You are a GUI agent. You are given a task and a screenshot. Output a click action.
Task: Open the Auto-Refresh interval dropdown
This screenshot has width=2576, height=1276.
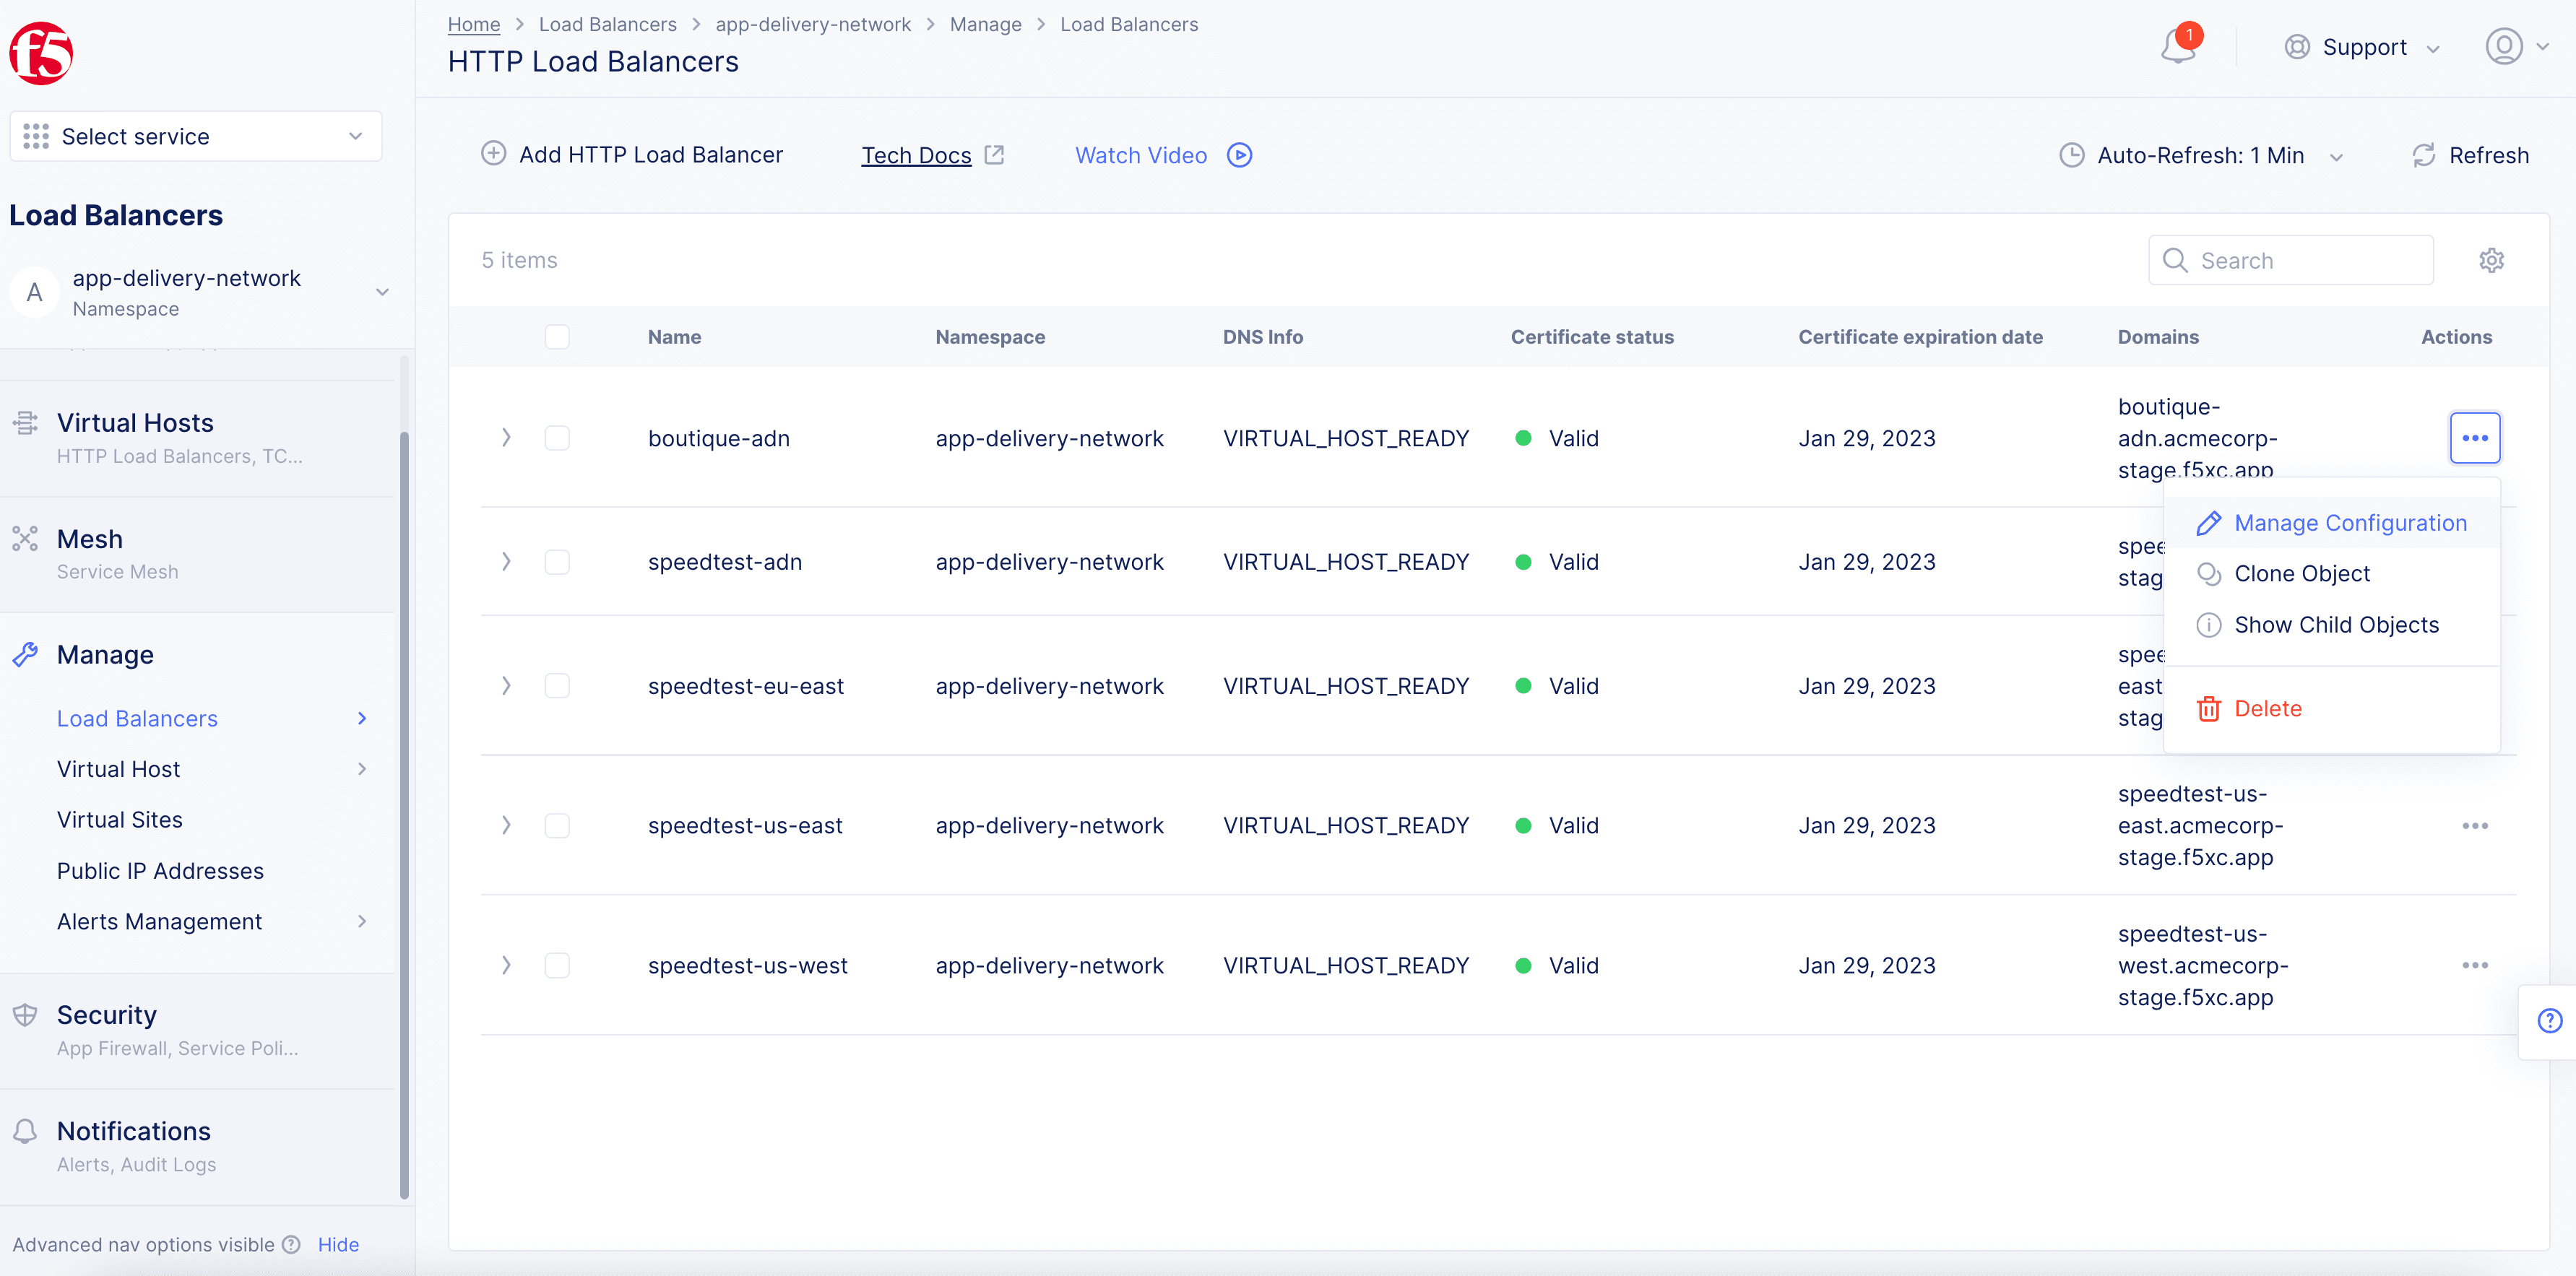[2202, 155]
